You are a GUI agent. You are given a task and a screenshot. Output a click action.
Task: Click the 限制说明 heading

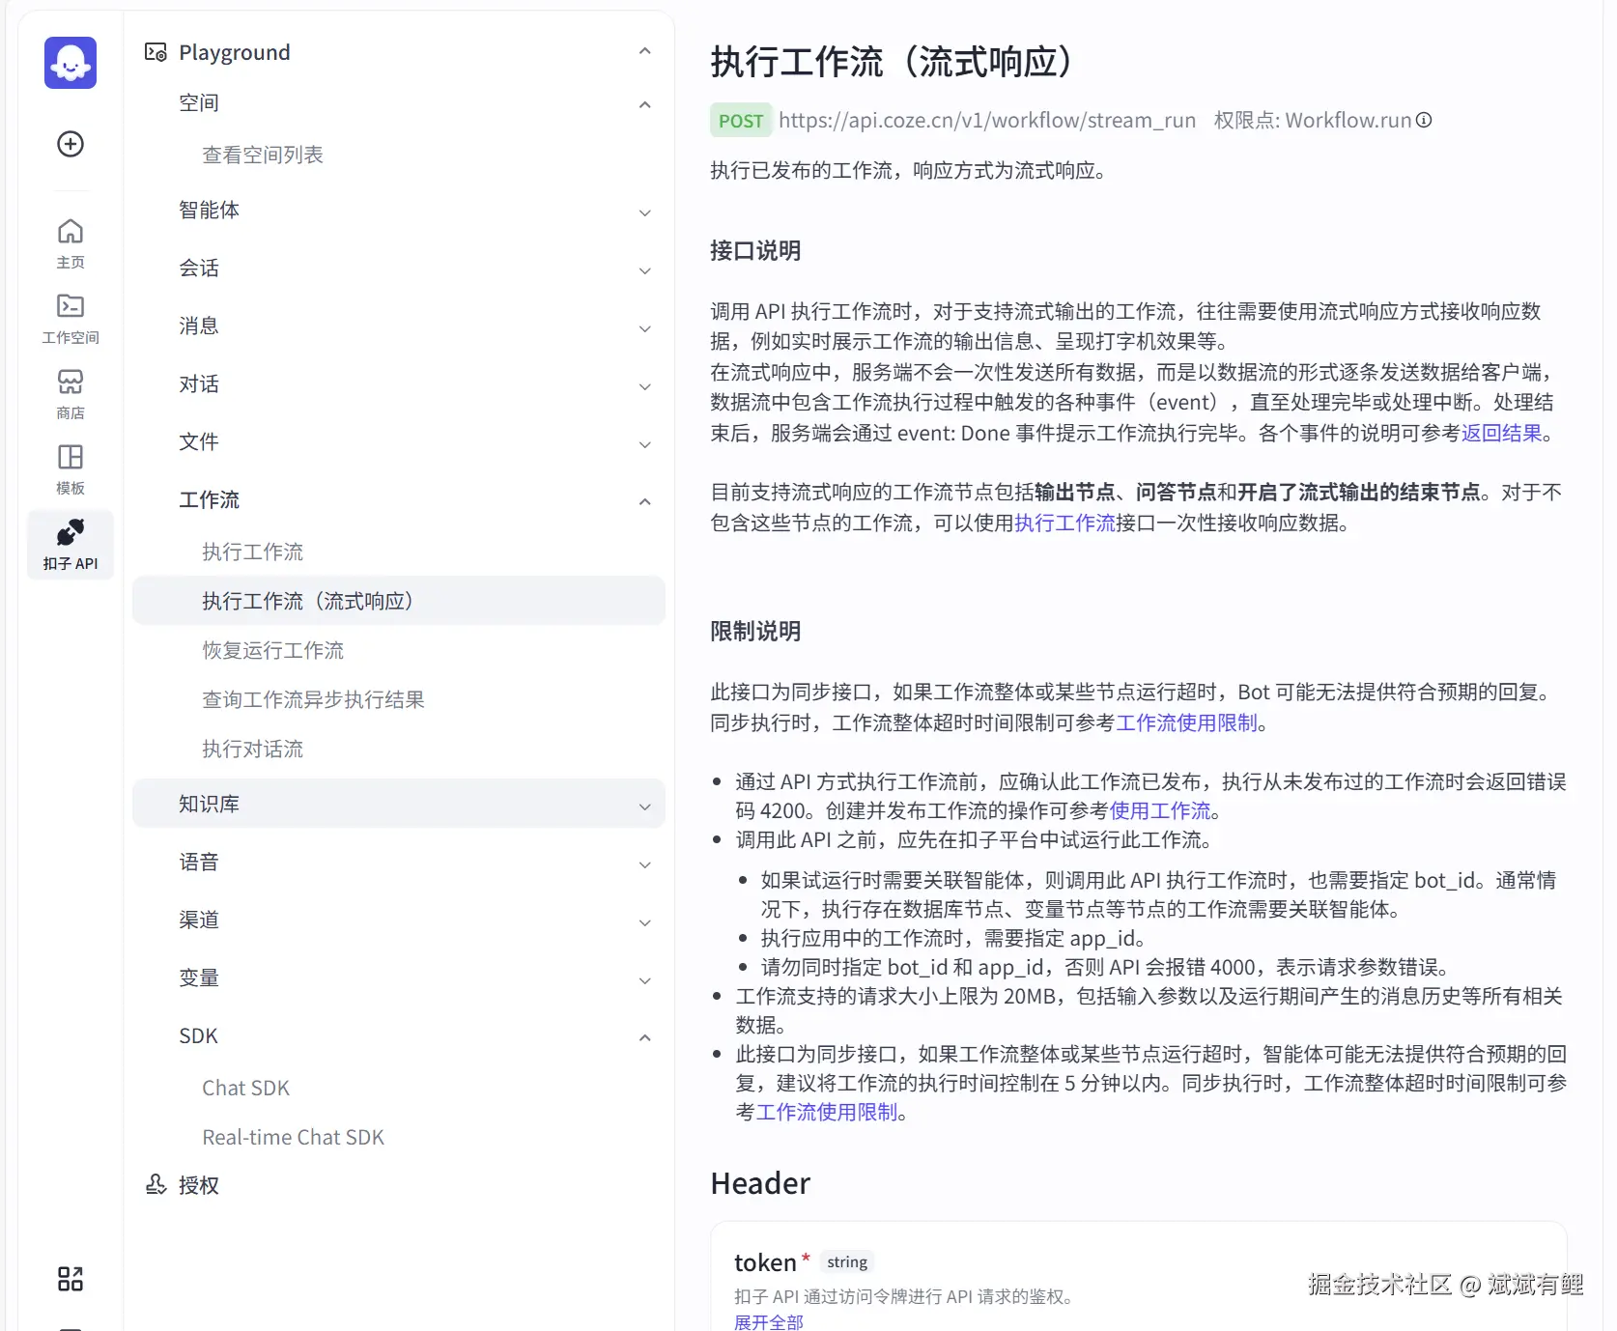click(x=755, y=632)
